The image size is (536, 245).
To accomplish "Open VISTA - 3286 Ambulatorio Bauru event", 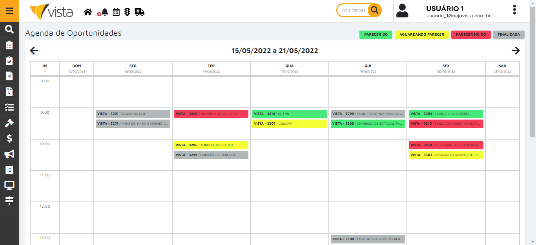I will [211, 145].
